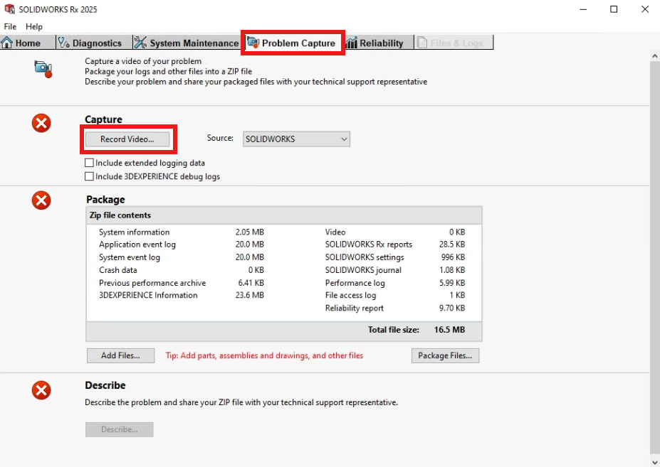
Task: Check Include 3DEXPERIENCE debug logs
Action: 89,176
